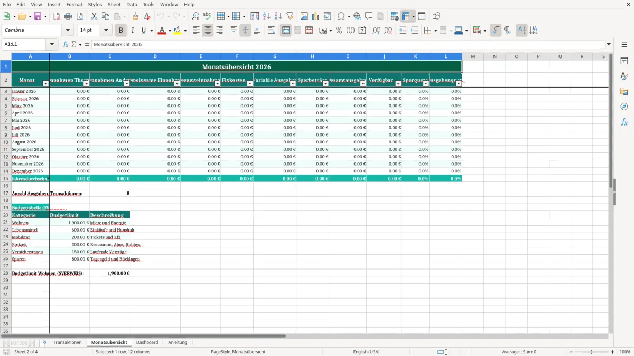Screen dimensions: 634x356
Task: Sort ascending A to Z
Action: pyautogui.click(x=267, y=16)
